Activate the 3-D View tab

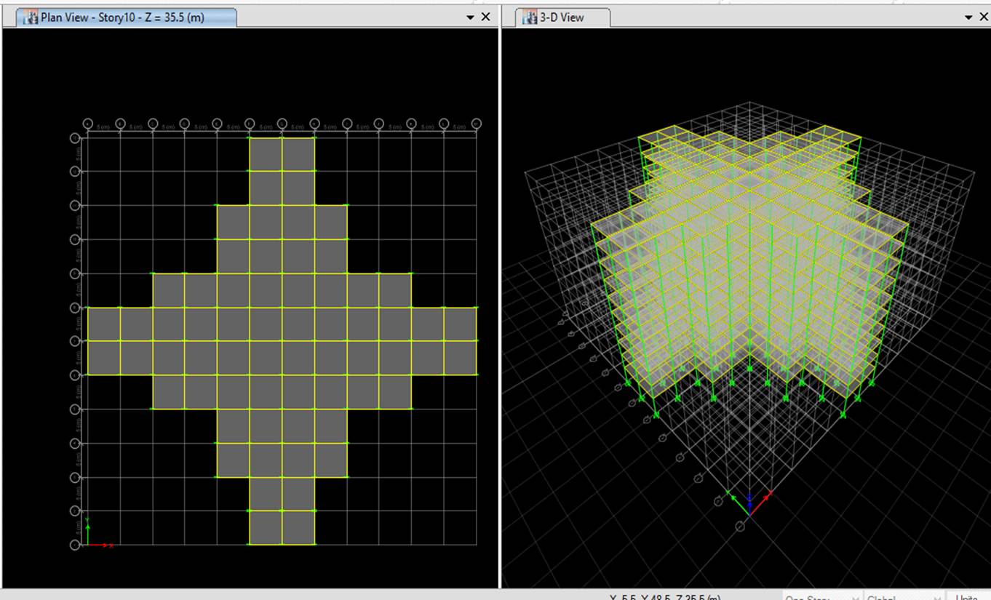(x=562, y=17)
